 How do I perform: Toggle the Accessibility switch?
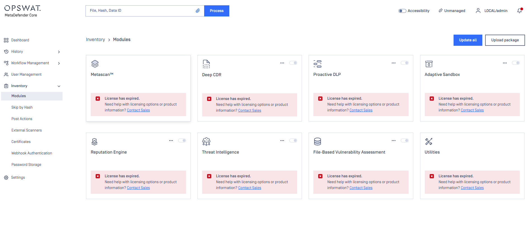402,11
